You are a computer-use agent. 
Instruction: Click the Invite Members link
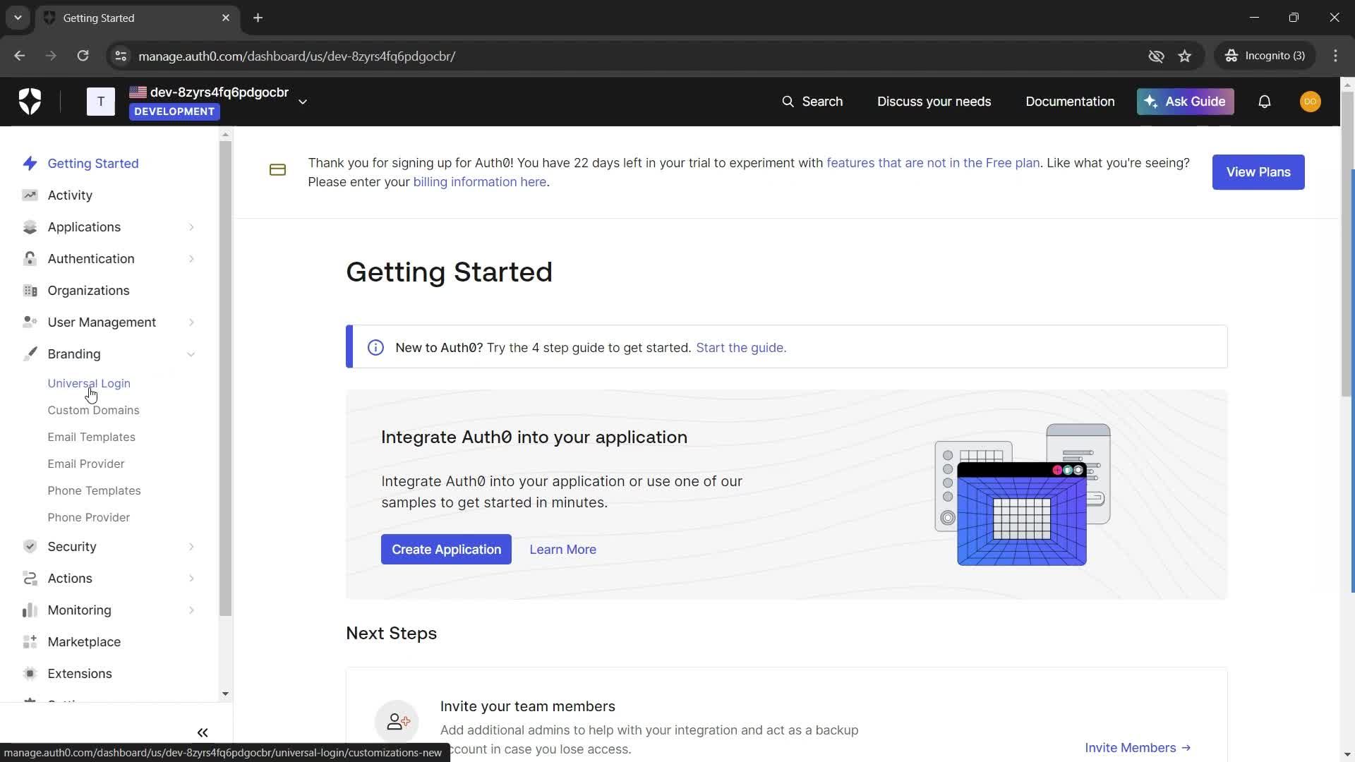click(1138, 748)
